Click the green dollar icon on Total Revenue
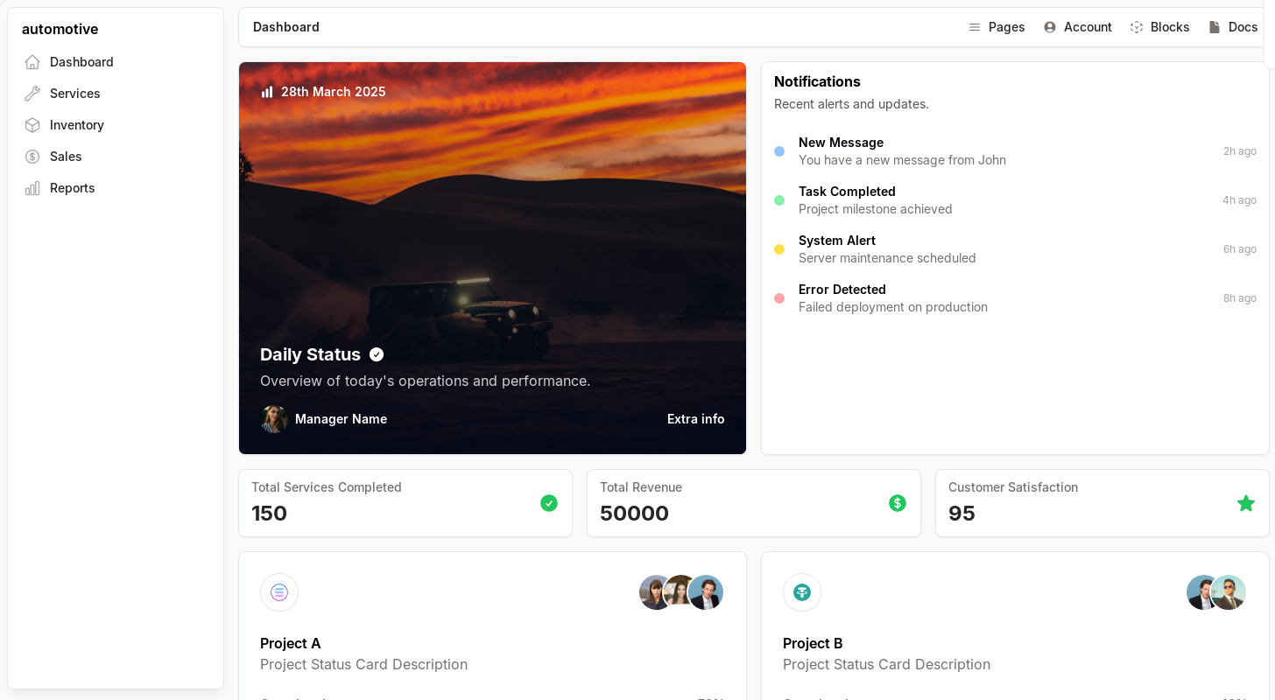Screen dimensions: 1275x700 pos(898,503)
